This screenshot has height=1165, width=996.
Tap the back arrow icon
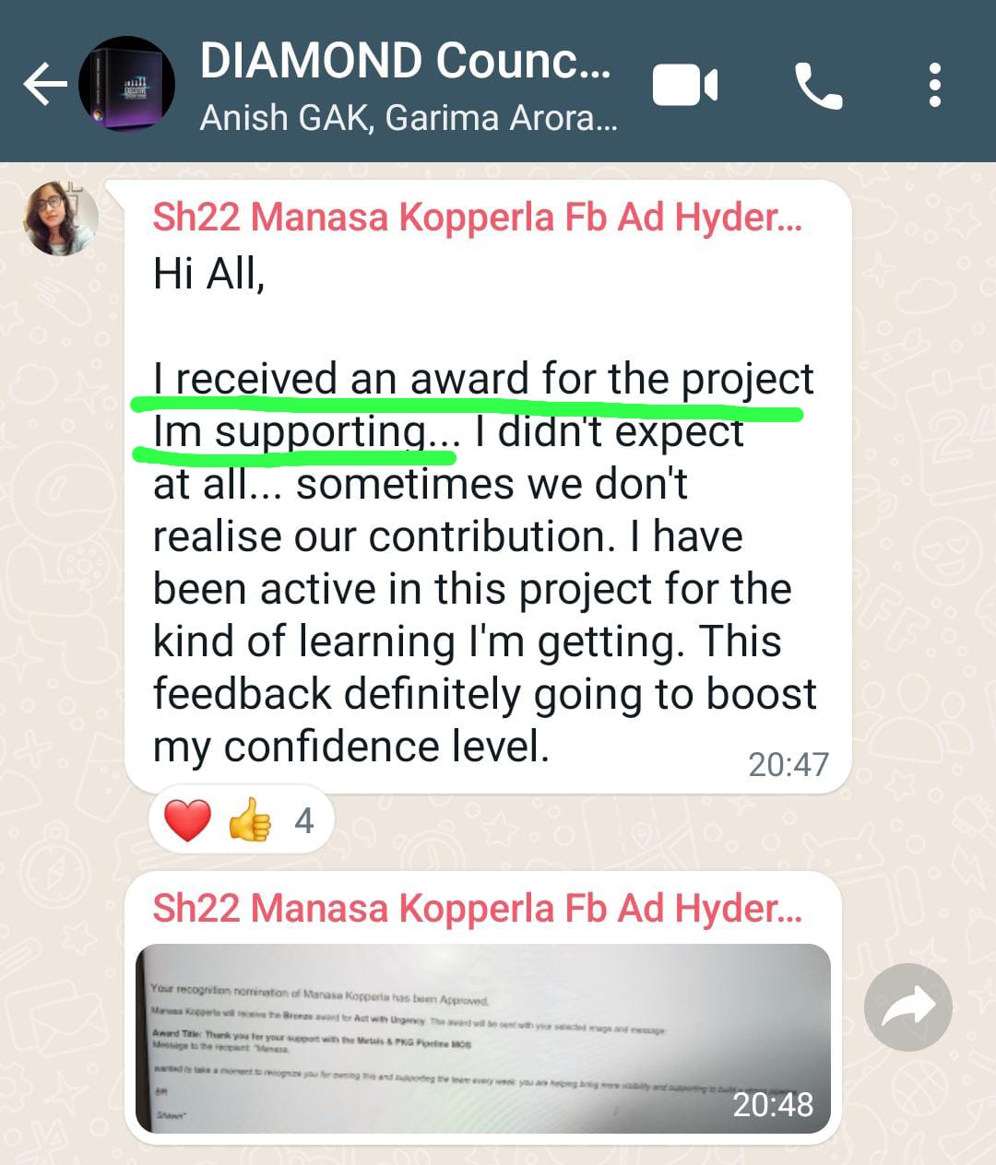point(45,85)
